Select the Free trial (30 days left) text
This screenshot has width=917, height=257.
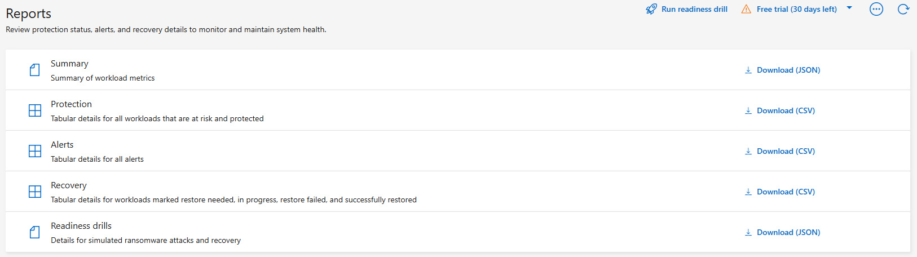[x=796, y=9]
